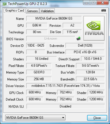The width and height of the screenshot is (110, 124).
Task: Click the Close button
Action: pyautogui.click(x=97, y=118)
